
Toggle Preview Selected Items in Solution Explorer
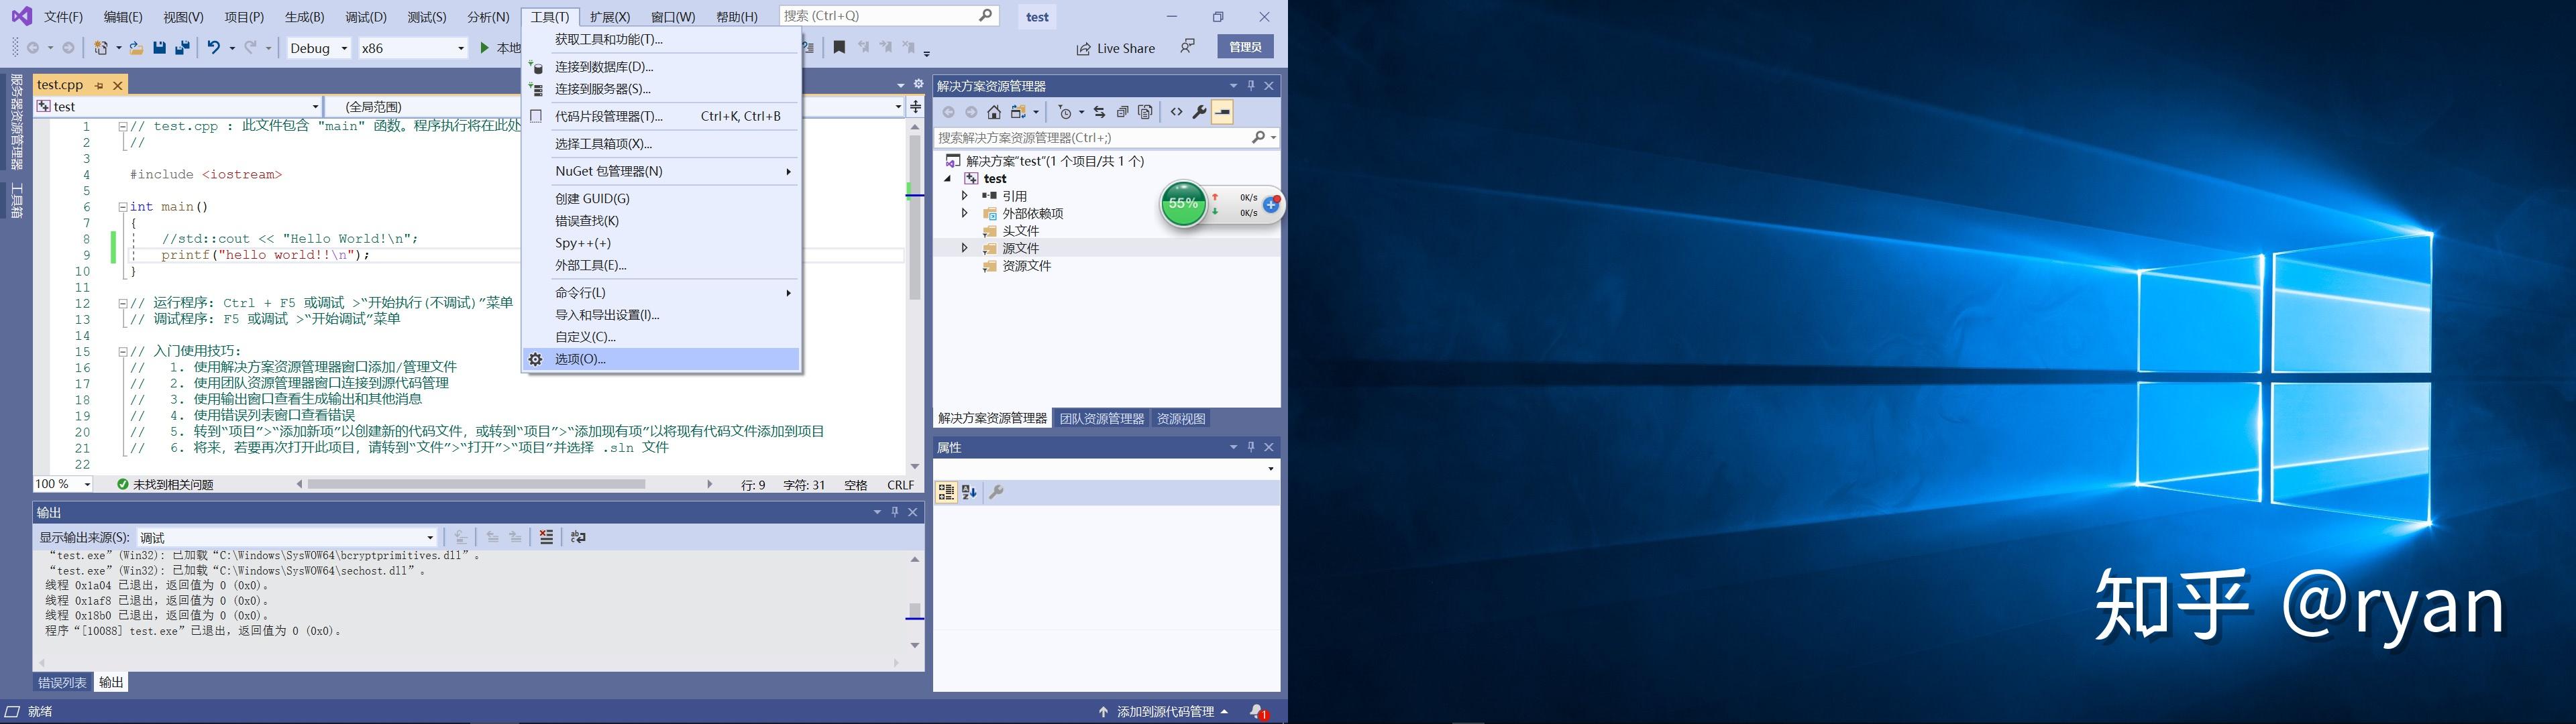[x=1222, y=112]
